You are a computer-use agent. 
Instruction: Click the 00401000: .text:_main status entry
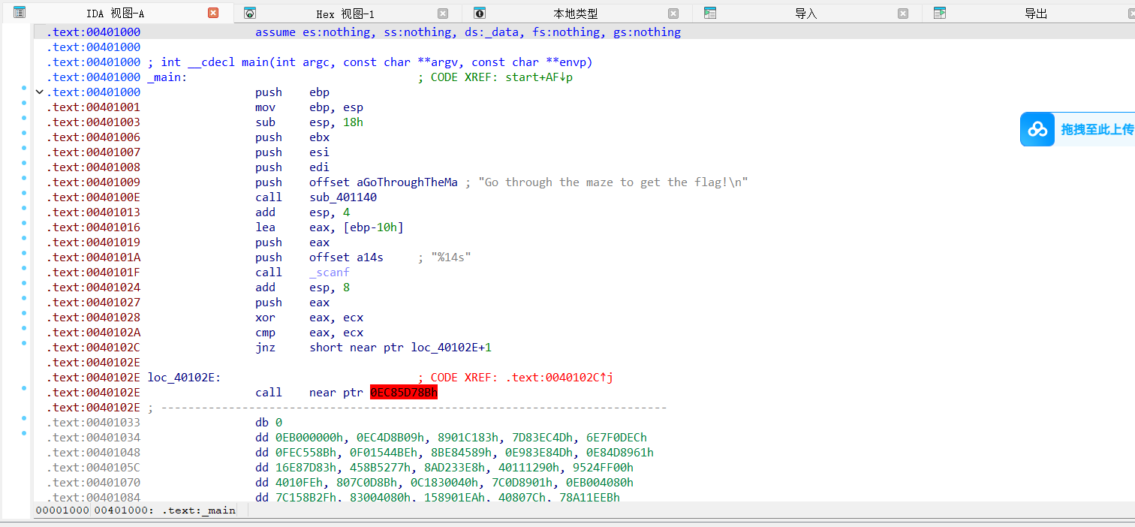164,510
